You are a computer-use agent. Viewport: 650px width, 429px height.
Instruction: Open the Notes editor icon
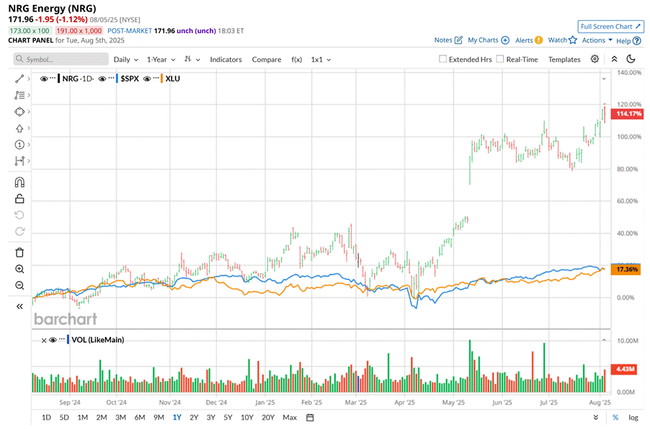pos(458,40)
